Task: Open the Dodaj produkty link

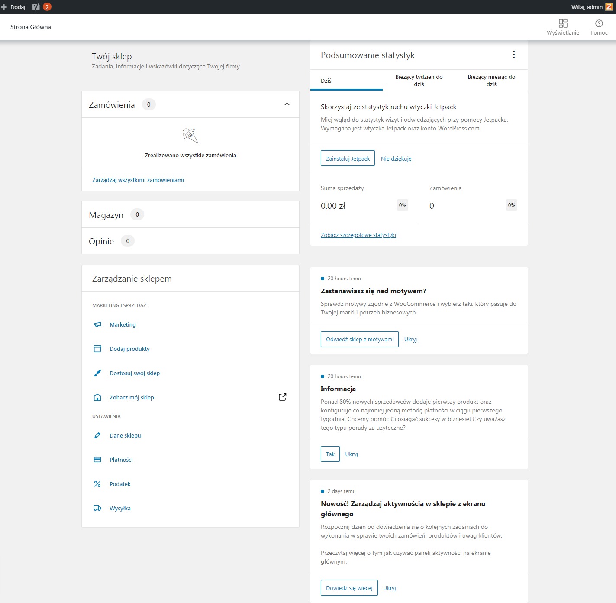Action: (x=129, y=349)
